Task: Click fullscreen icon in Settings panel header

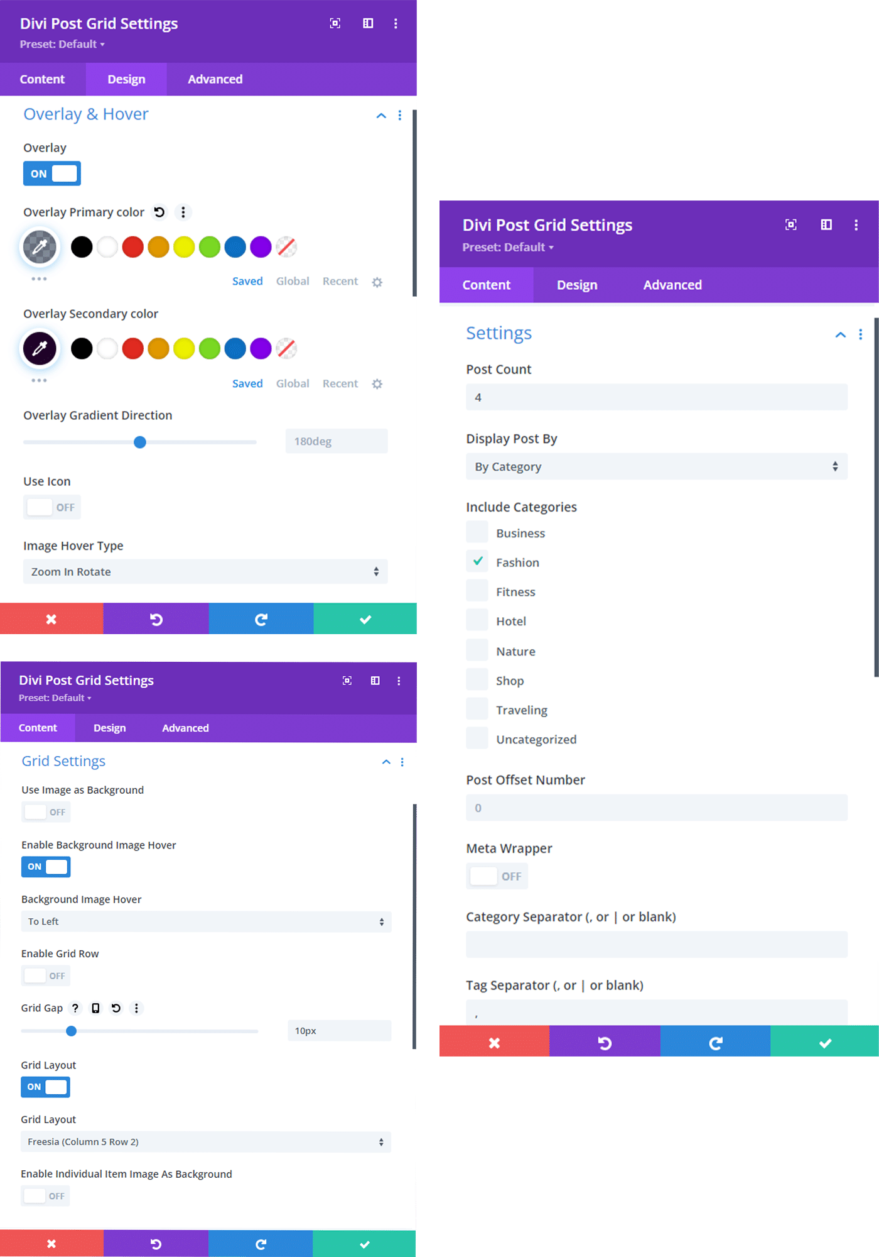Action: (791, 225)
